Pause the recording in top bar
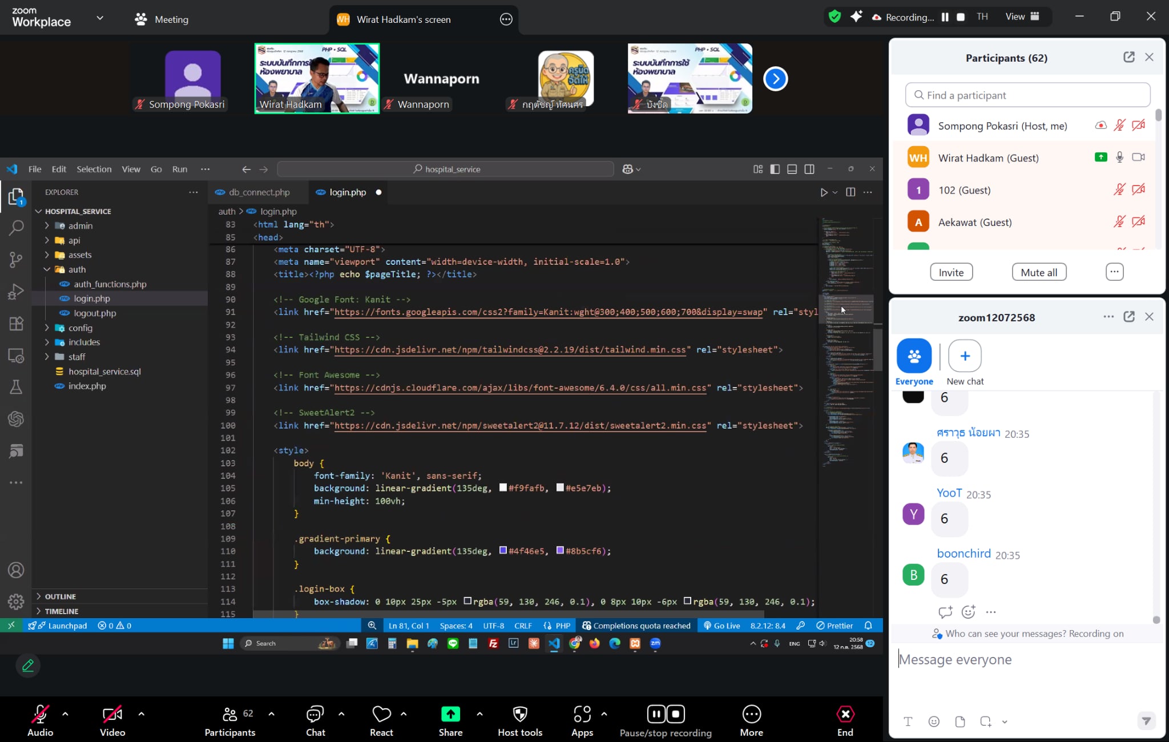Screen dimensions: 1169x742 click(x=945, y=17)
